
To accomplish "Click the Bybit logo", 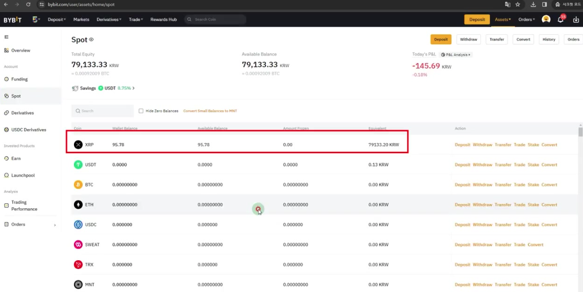I will 12,20.
